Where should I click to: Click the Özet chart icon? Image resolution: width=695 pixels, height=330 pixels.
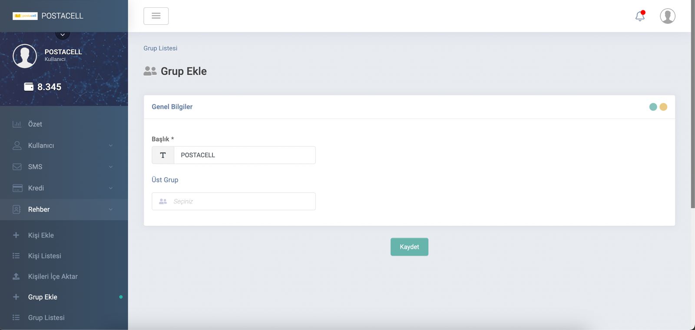(x=17, y=124)
